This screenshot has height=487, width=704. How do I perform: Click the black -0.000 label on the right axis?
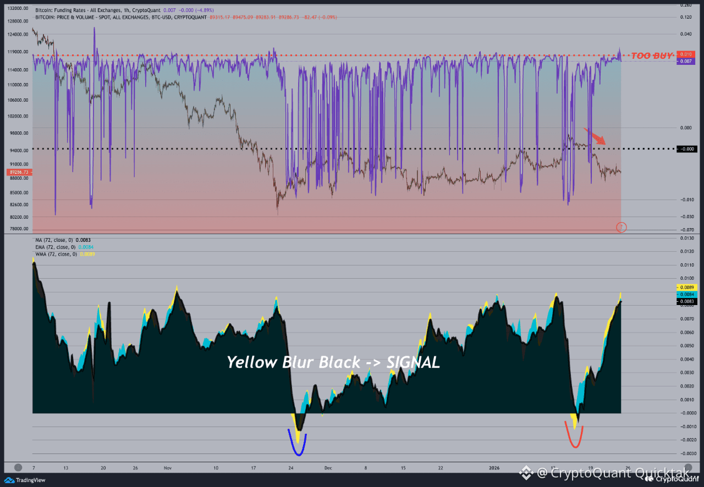(x=687, y=148)
